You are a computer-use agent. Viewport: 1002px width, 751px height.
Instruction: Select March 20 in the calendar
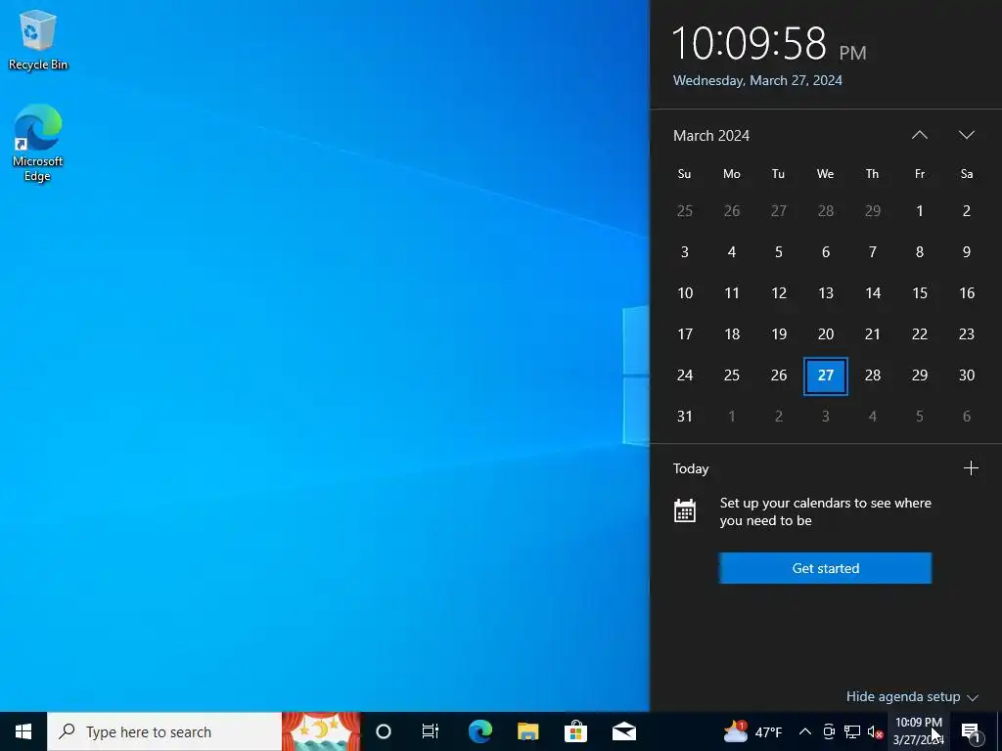tap(826, 334)
